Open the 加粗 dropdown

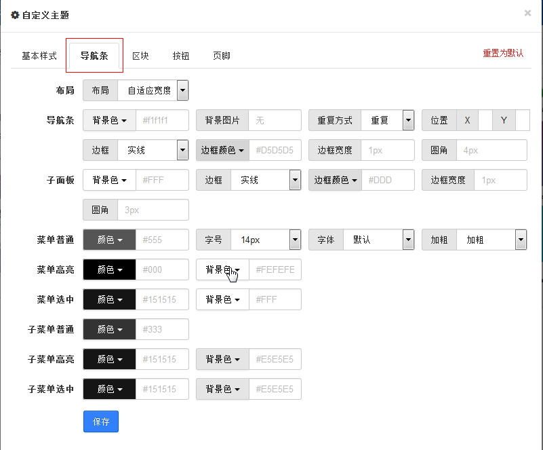tap(492, 240)
